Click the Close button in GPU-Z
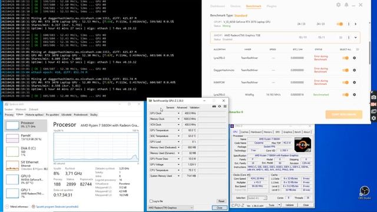This screenshot has height=212, width=377. 220,208
